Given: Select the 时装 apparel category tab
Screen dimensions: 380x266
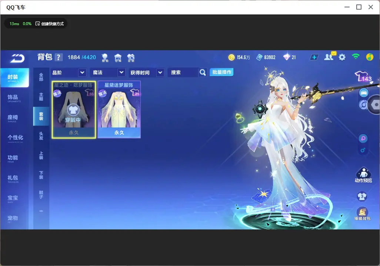Looking at the screenshot, I should [x=14, y=78].
